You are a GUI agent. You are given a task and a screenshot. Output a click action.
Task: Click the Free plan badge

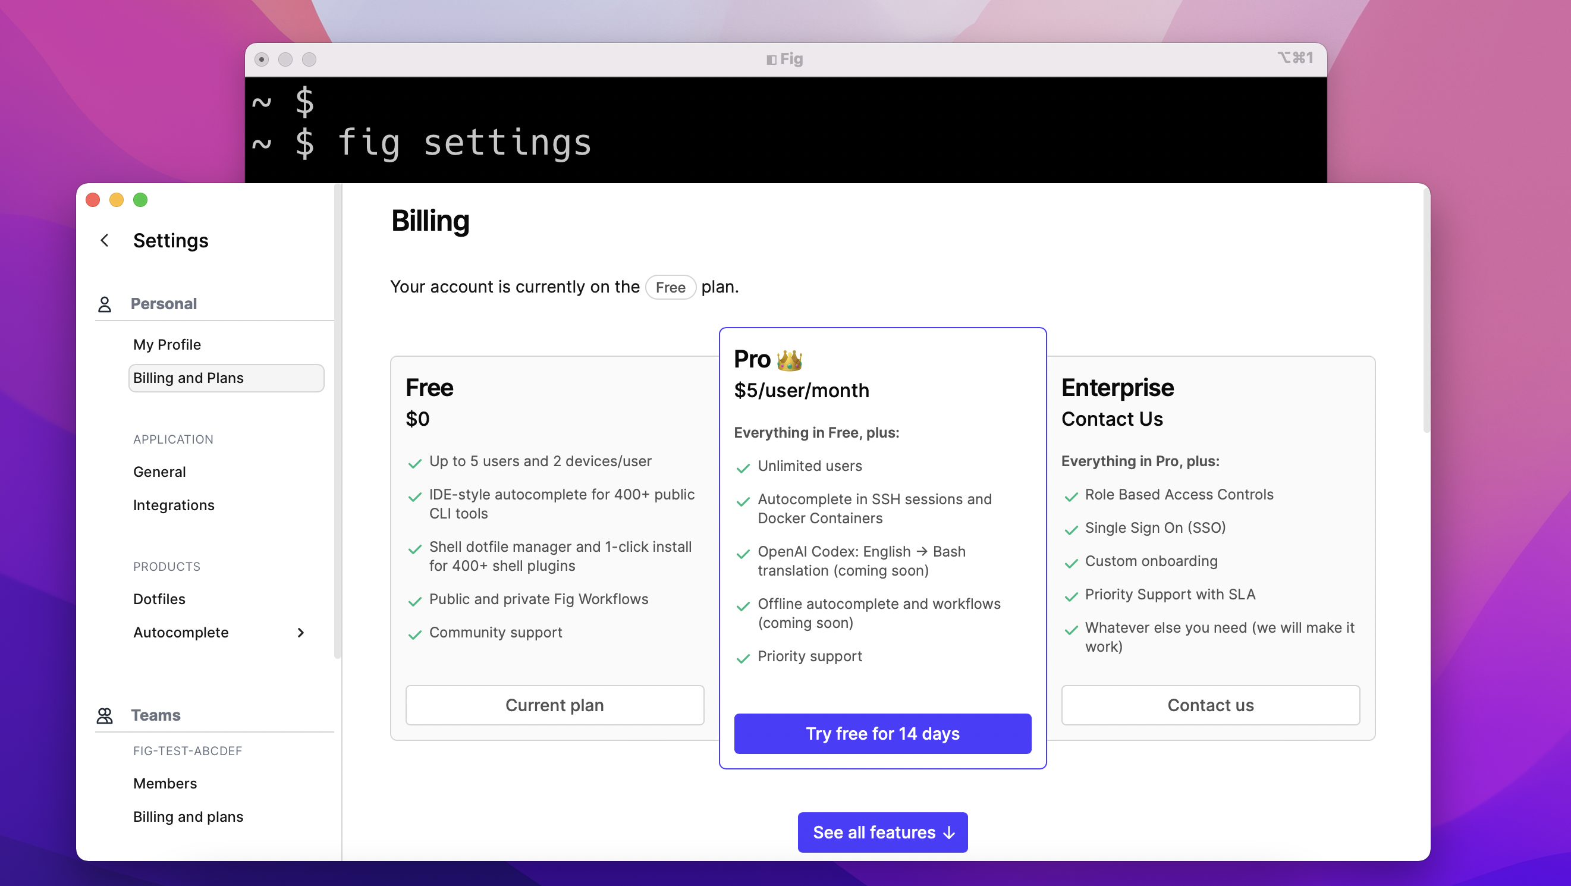point(670,287)
